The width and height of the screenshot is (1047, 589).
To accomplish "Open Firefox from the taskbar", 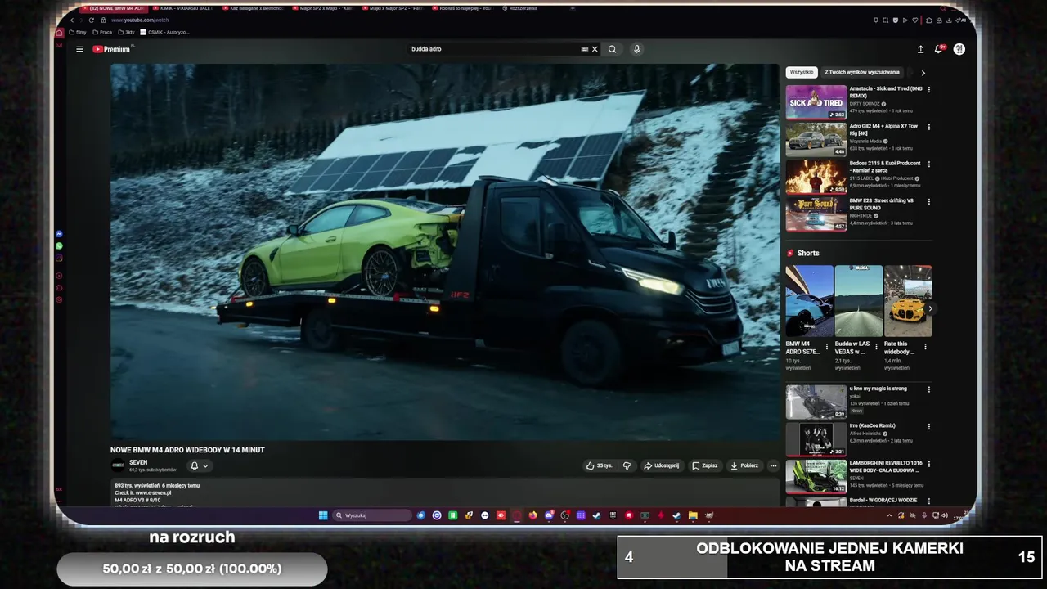I will [532, 515].
